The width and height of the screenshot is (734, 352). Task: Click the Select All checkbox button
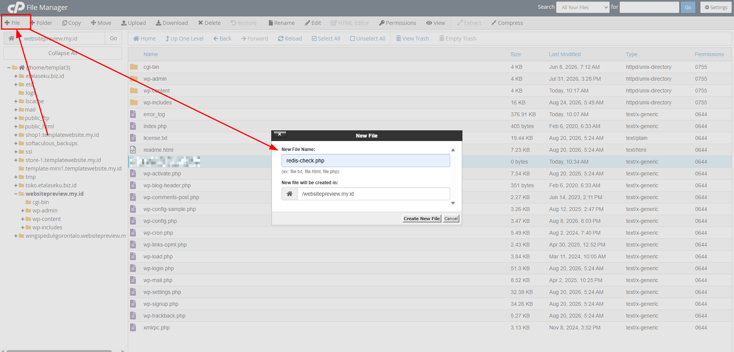(326, 39)
